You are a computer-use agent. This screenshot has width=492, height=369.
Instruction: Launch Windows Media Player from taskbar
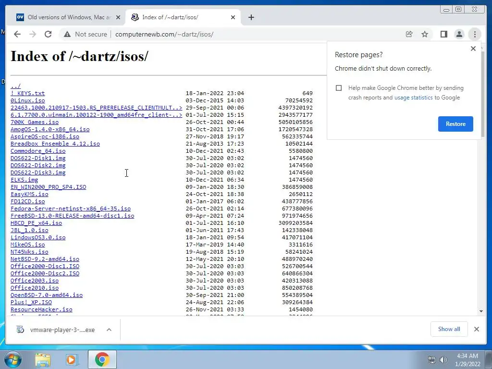(72, 360)
